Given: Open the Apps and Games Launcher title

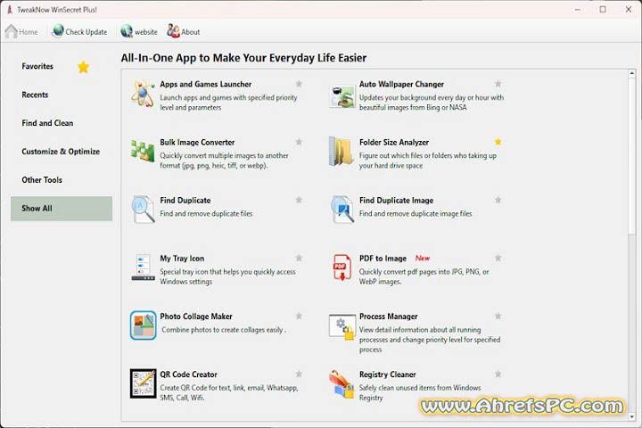Looking at the screenshot, I should (x=206, y=85).
